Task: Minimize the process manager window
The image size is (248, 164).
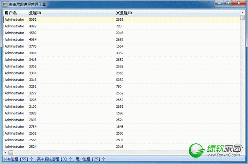Action: click(x=219, y=3)
